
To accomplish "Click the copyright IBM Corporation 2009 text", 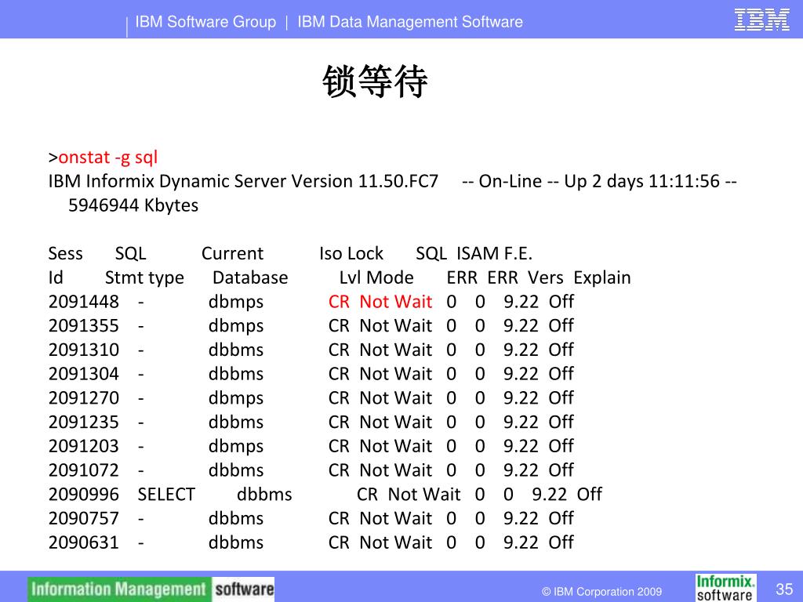I will [x=601, y=592].
